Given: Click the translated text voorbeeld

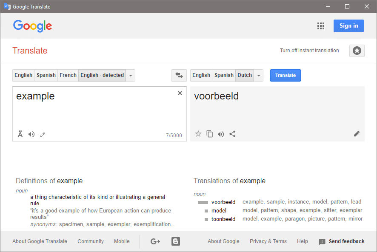Looking at the screenshot, I should click(217, 96).
